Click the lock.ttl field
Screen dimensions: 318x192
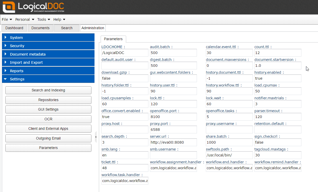point(173,104)
